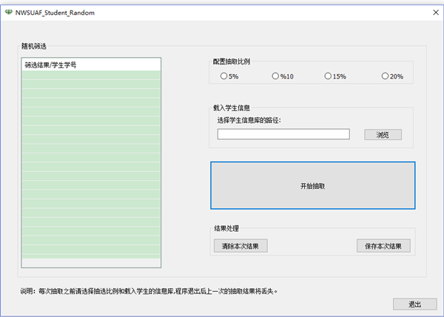Select the 5% extraction ratio
Image resolution: width=444 pixels, height=317 pixels.
224,76
